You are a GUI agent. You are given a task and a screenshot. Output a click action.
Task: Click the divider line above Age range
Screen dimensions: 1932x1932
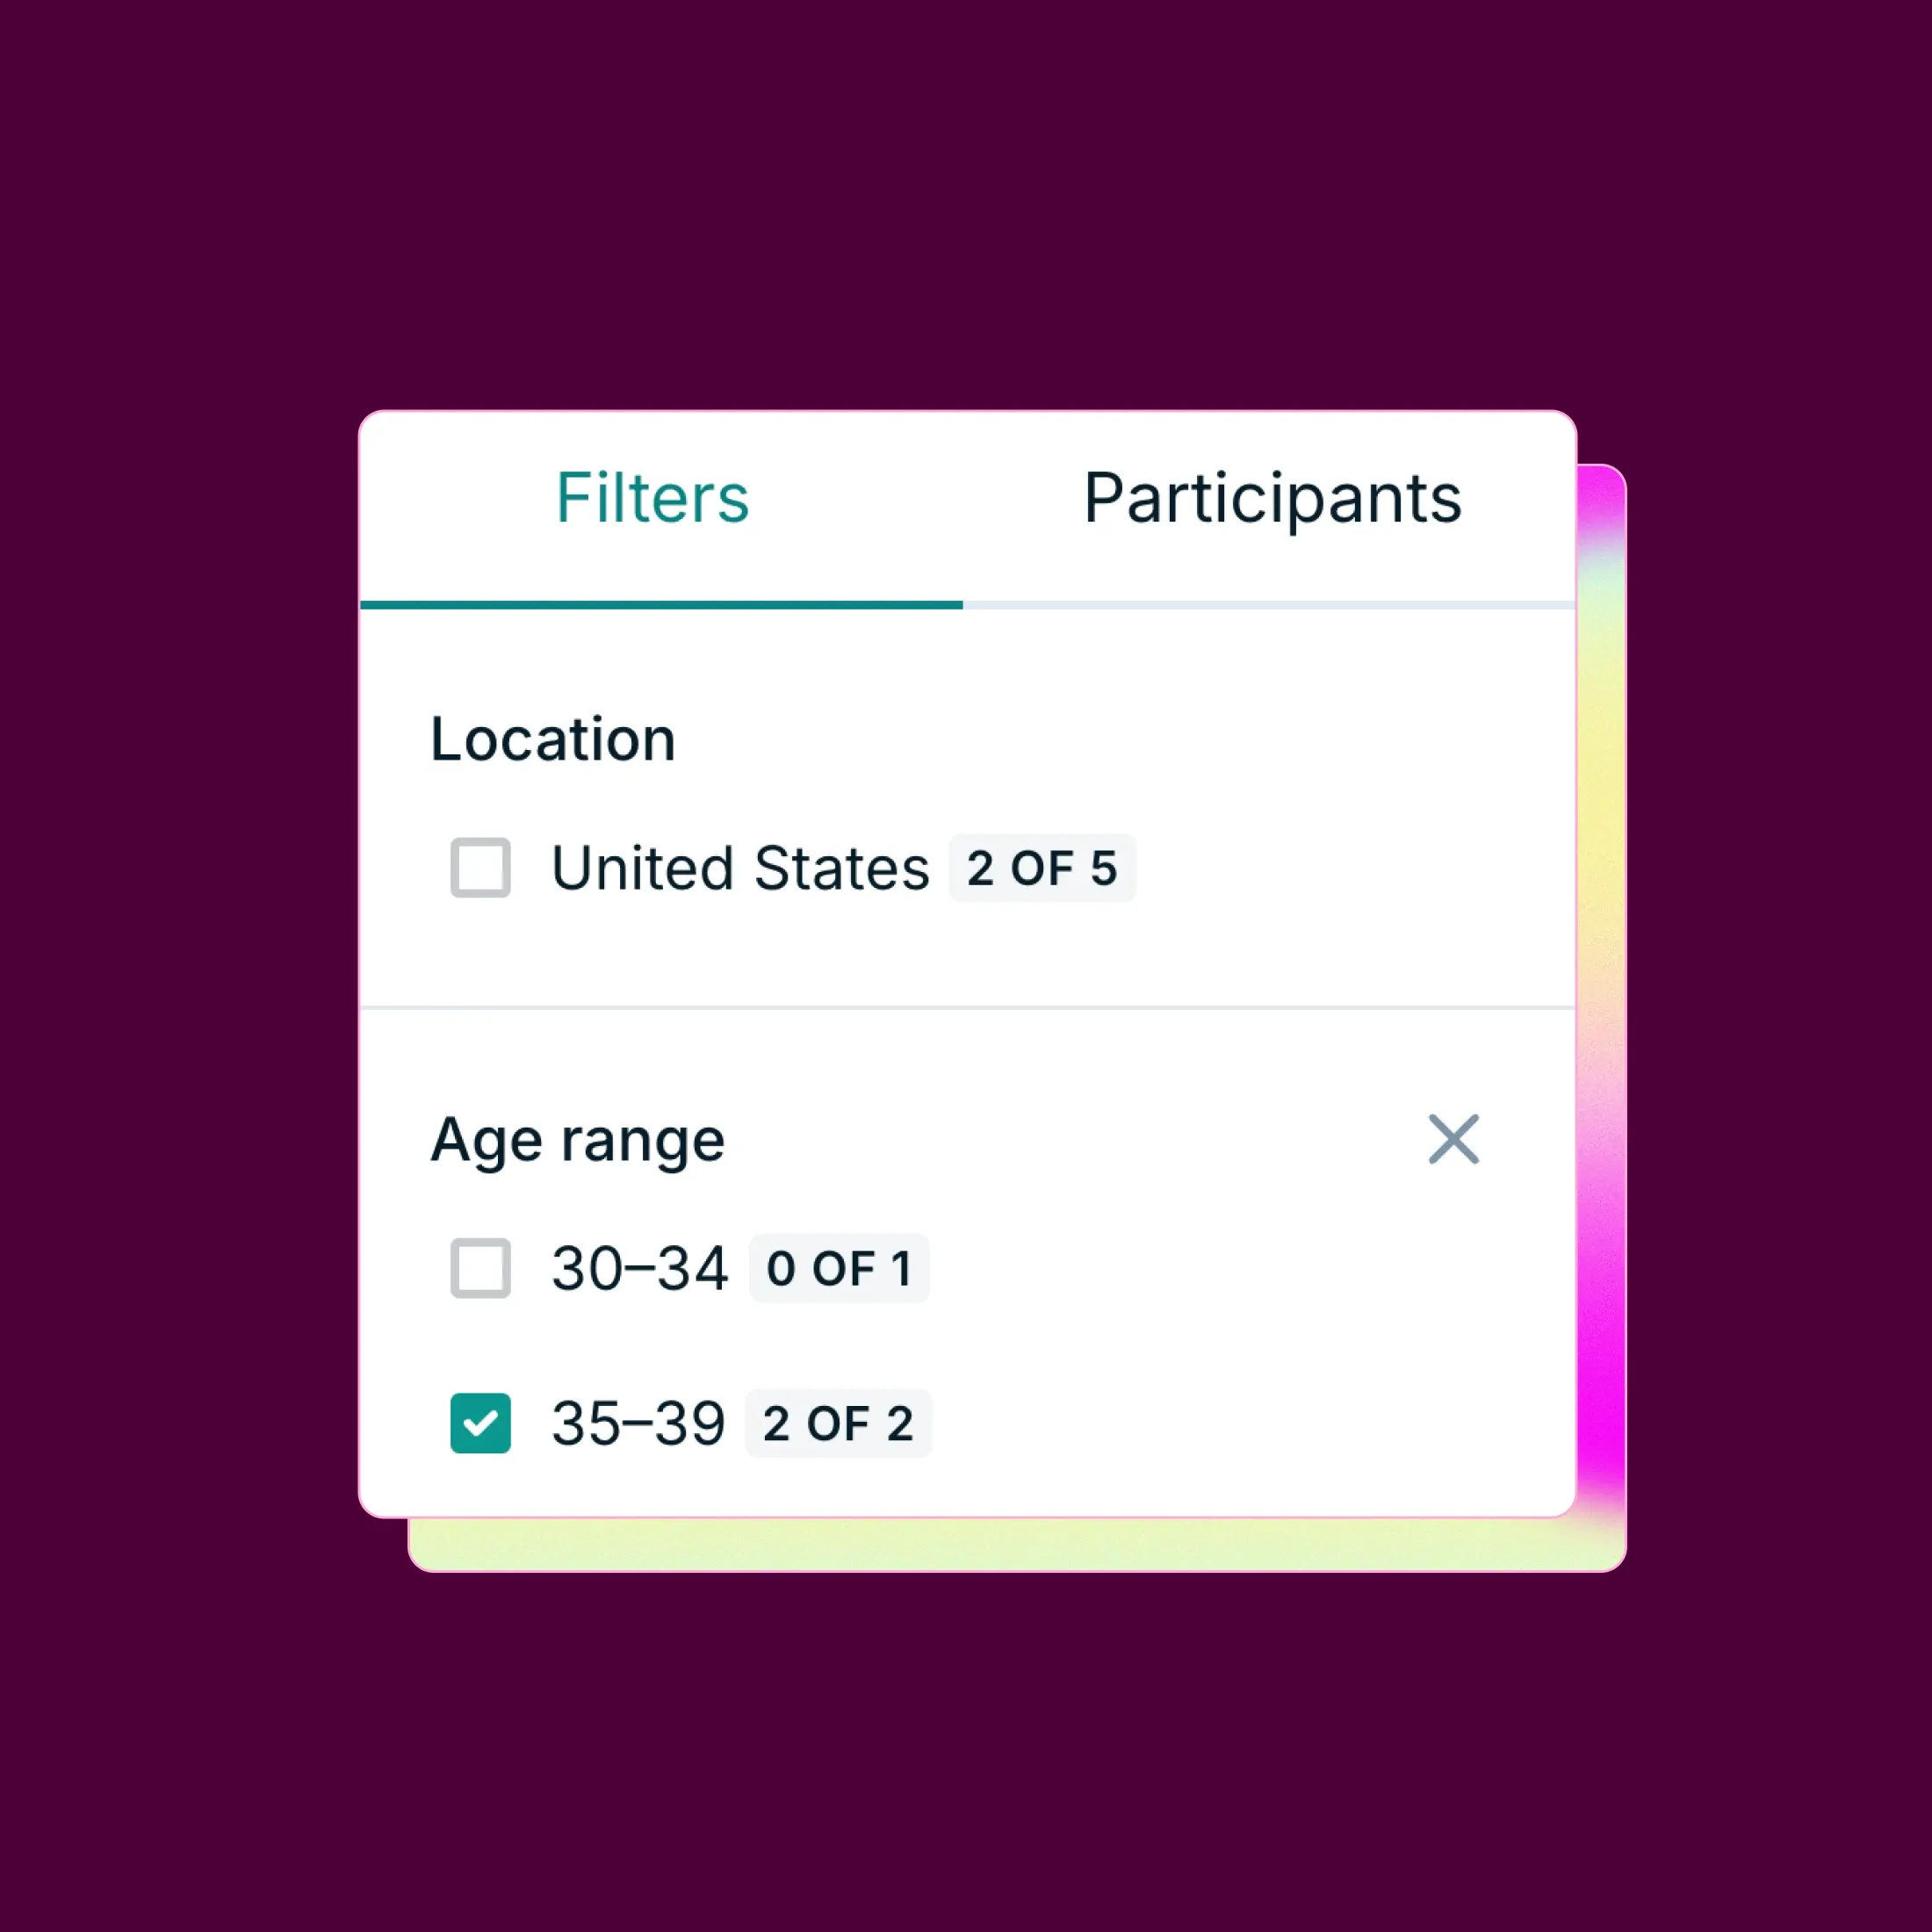coord(966,1008)
